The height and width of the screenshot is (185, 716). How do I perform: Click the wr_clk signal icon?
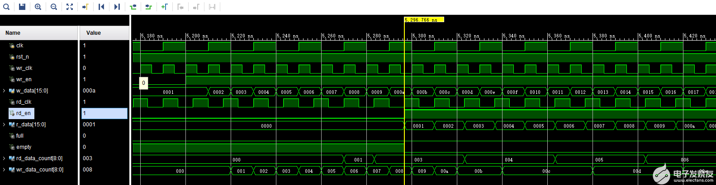pyautogui.click(x=12, y=68)
